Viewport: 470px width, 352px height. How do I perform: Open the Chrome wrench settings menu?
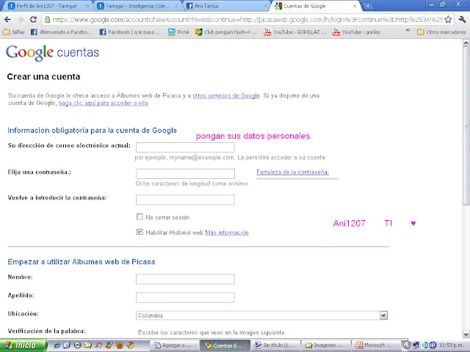tap(462, 20)
